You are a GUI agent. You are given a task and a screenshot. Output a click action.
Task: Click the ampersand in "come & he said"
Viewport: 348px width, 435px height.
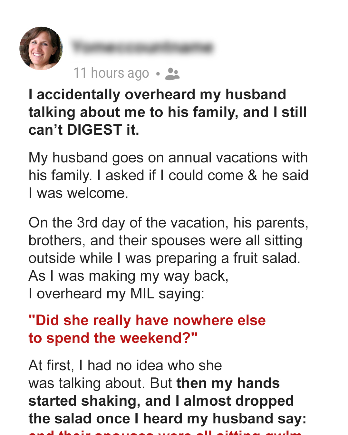(x=252, y=176)
